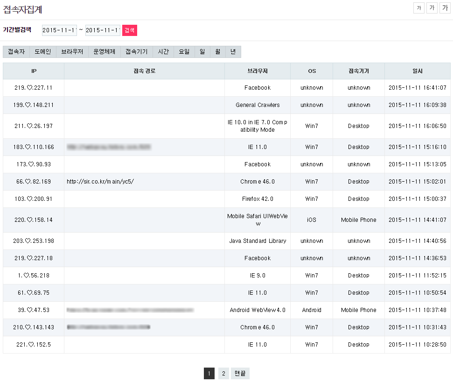
Task: Click the Android OS cell
Action: click(x=312, y=310)
